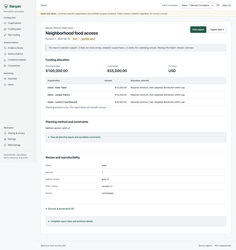Click the $20,000.00 amount cell
Screen dimensions: 236x250
click(x=121, y=102)
